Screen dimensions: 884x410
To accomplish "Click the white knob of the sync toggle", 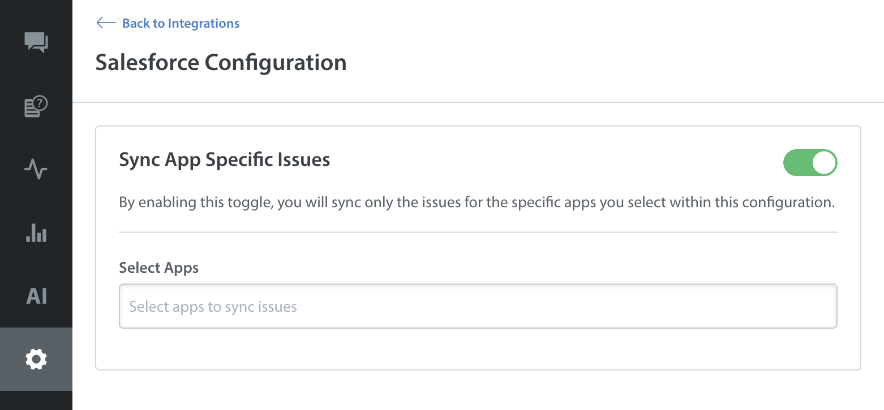I will (823, 163).
